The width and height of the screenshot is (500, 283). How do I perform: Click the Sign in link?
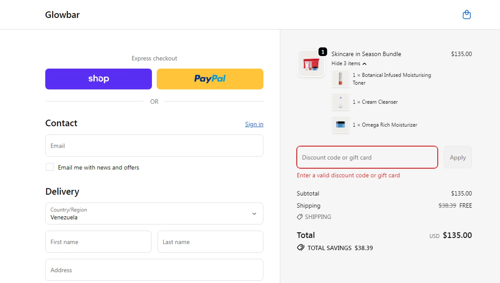254,124
